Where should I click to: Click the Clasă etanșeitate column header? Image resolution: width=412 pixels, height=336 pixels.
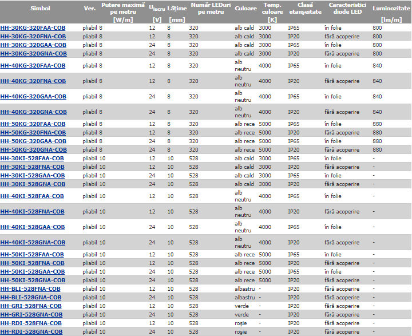tap(306, 9)
